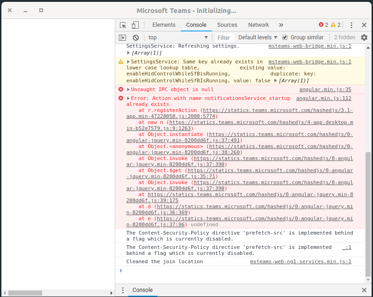Image resolution: width=373 pixels, height=297 pixels.
Task: Expand the Uncaught IPC object error
Action: coord(129,89)
